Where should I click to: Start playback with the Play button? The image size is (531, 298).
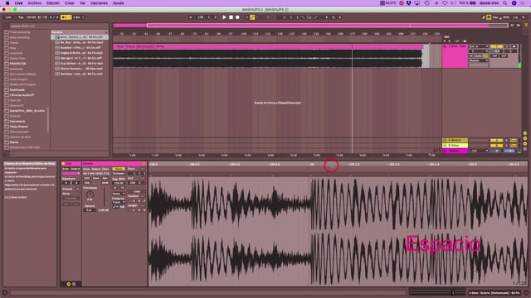coord(224,17)
